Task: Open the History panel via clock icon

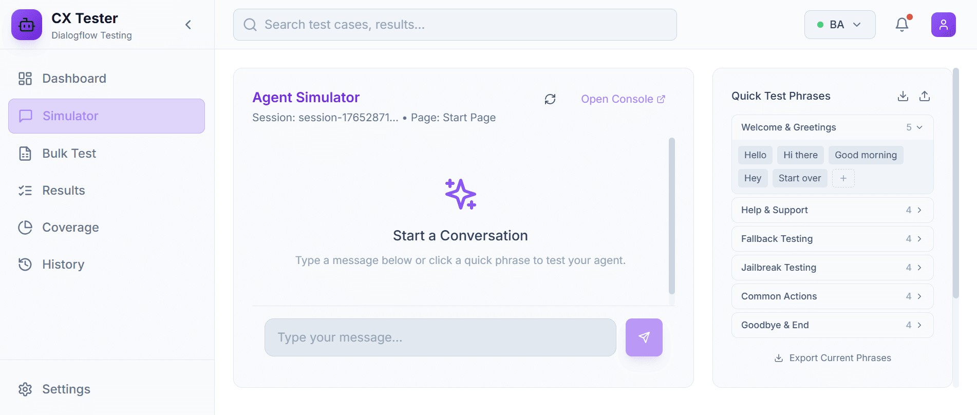Action: pos(26,264)
